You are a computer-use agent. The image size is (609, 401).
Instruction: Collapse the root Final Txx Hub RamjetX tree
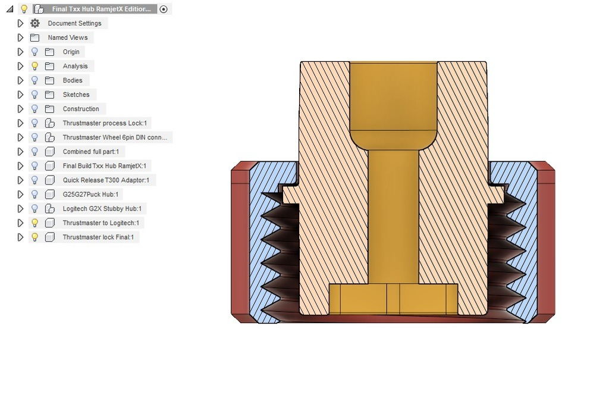tap(10, 9)
